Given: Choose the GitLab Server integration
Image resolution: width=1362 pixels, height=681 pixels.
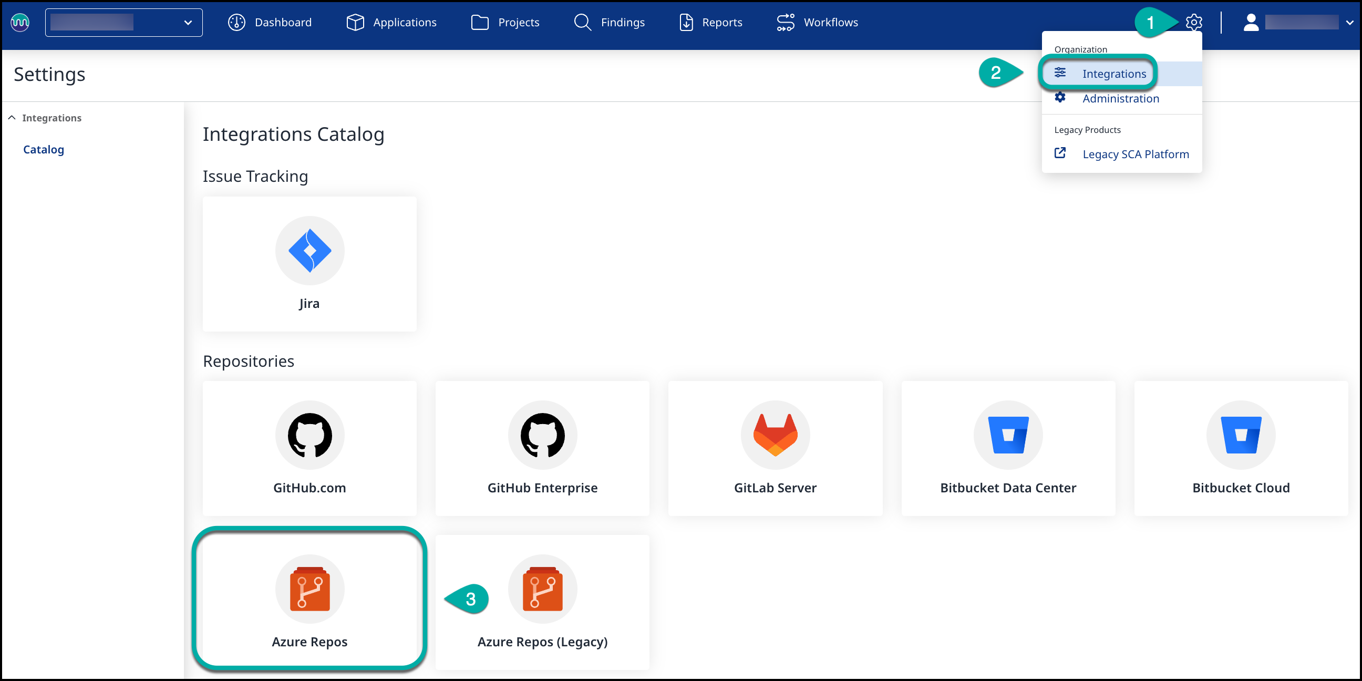Looking at the screenshot, I should pyautogui.click(x=775, y=448).
